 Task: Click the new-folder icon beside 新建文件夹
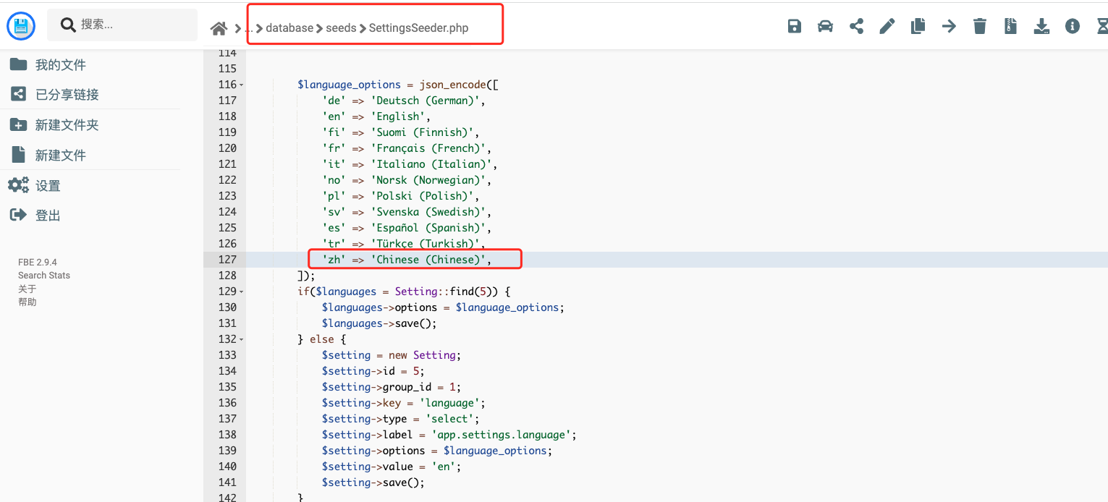click(18, 124)
